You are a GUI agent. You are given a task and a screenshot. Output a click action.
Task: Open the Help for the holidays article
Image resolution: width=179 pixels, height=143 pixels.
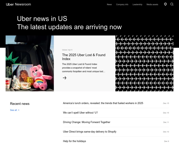tap(74, 141)
